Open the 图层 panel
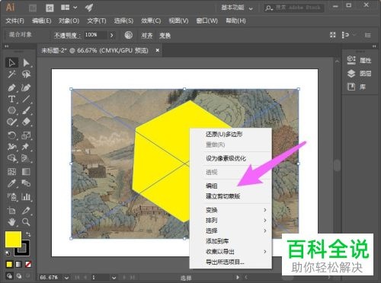This screenshot has width=381, height=283. click(x=359, y=74)
